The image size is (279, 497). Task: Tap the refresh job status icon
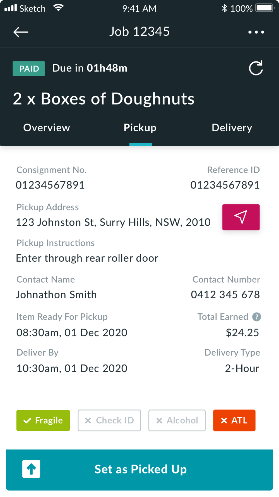[x=256, y=68]
